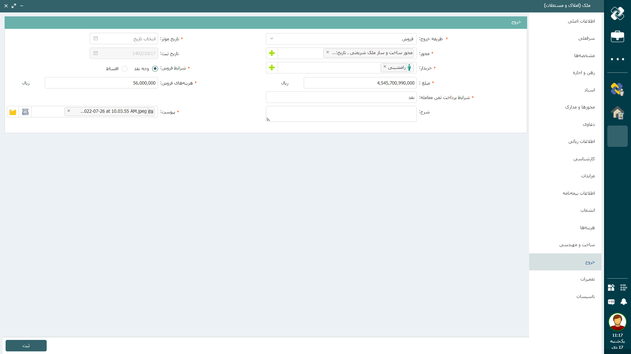Open the notifications bell icon

click(x=623, y=302)
